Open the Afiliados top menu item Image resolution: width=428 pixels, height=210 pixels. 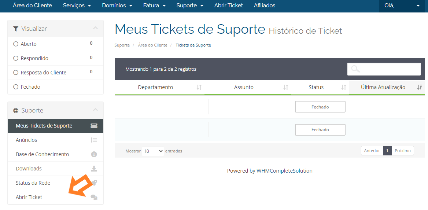[x=265, y=5]
